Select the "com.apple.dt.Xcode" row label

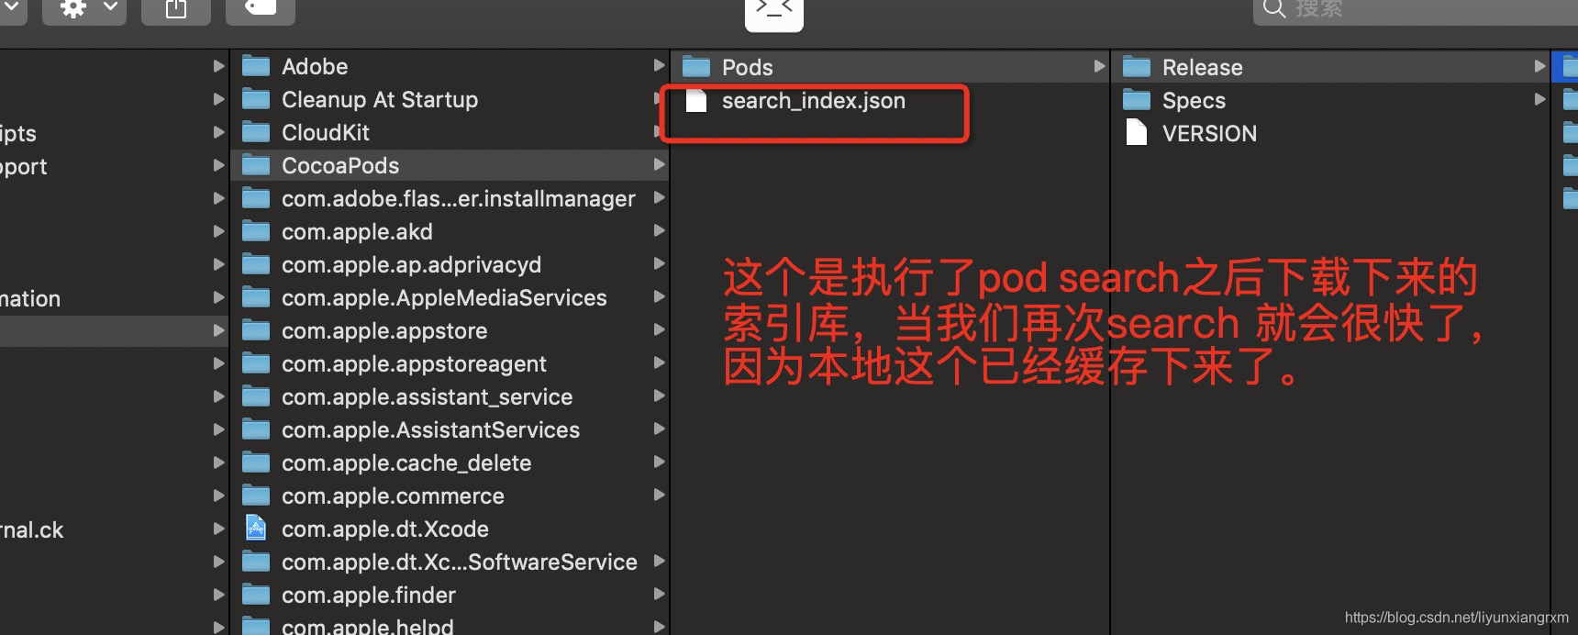pyautogui.click(x=385, y=529)
